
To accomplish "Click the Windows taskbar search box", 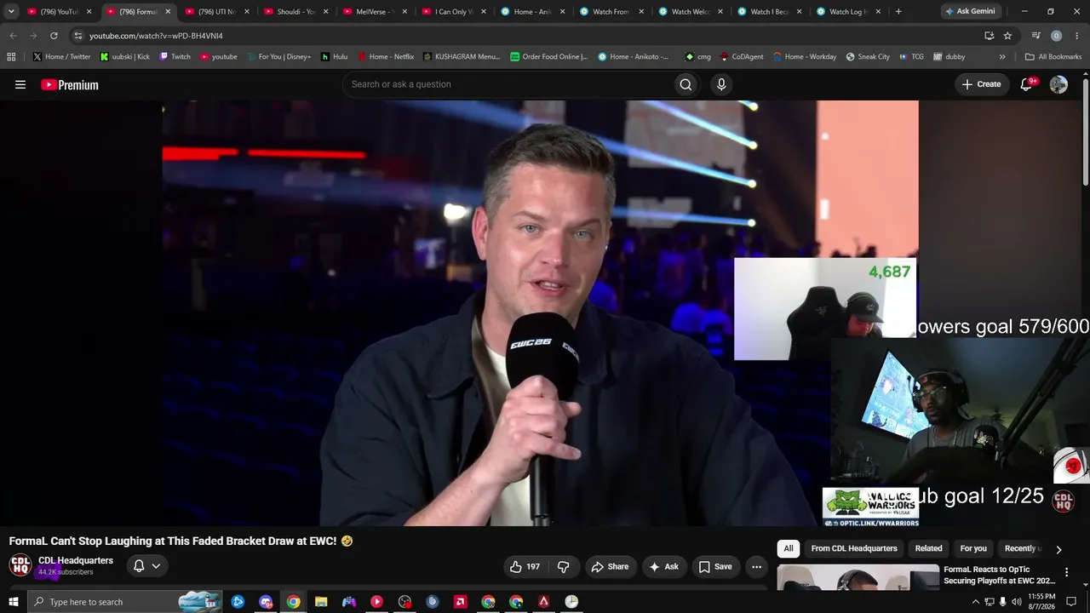I will point(124,602).
